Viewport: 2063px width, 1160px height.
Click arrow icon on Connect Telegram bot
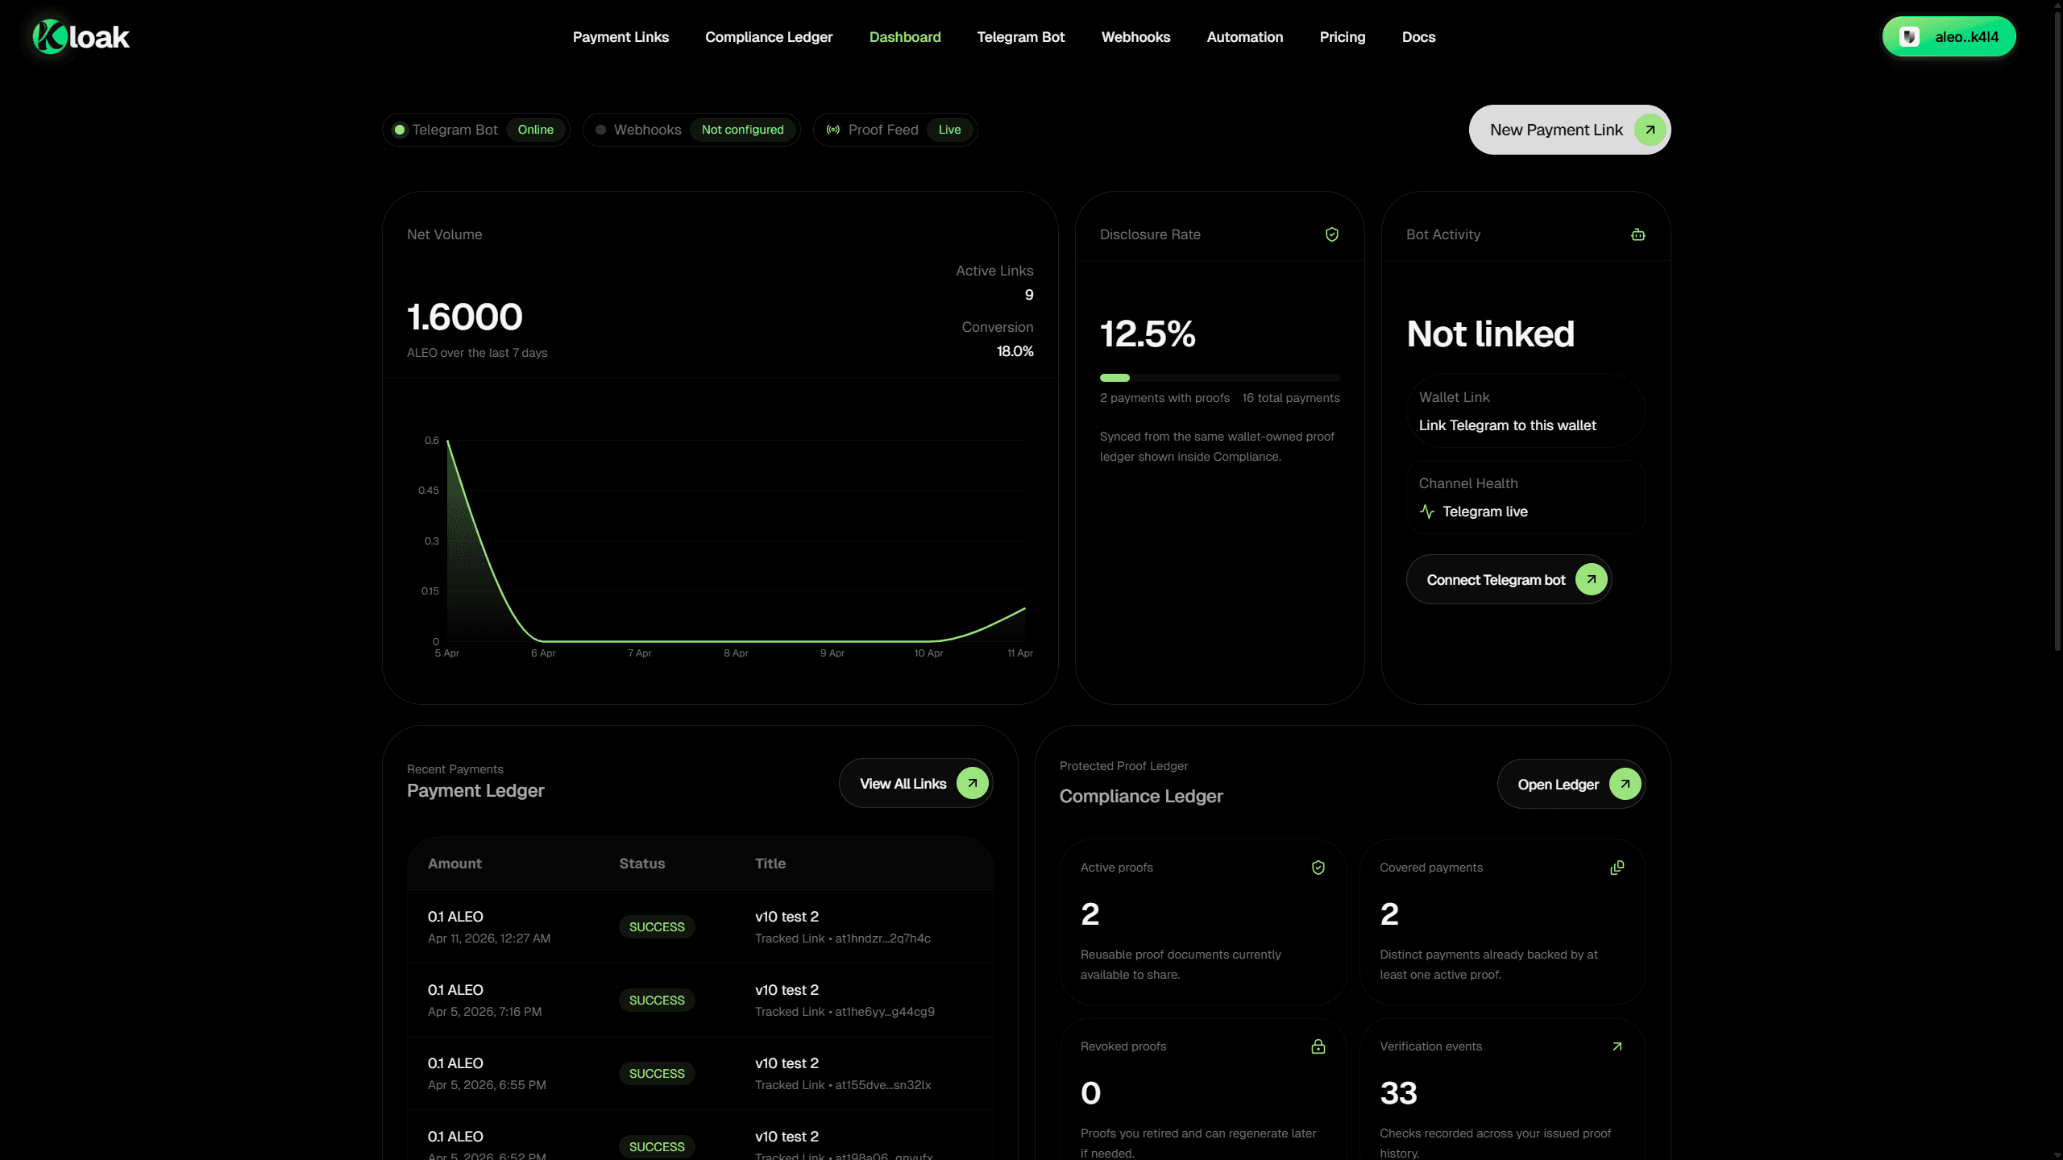(1592, 579)
